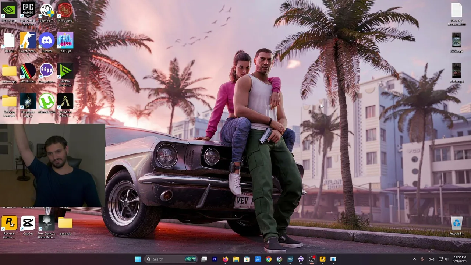Select the Rockstar Games Launcher desktop icon

[9, 227]
